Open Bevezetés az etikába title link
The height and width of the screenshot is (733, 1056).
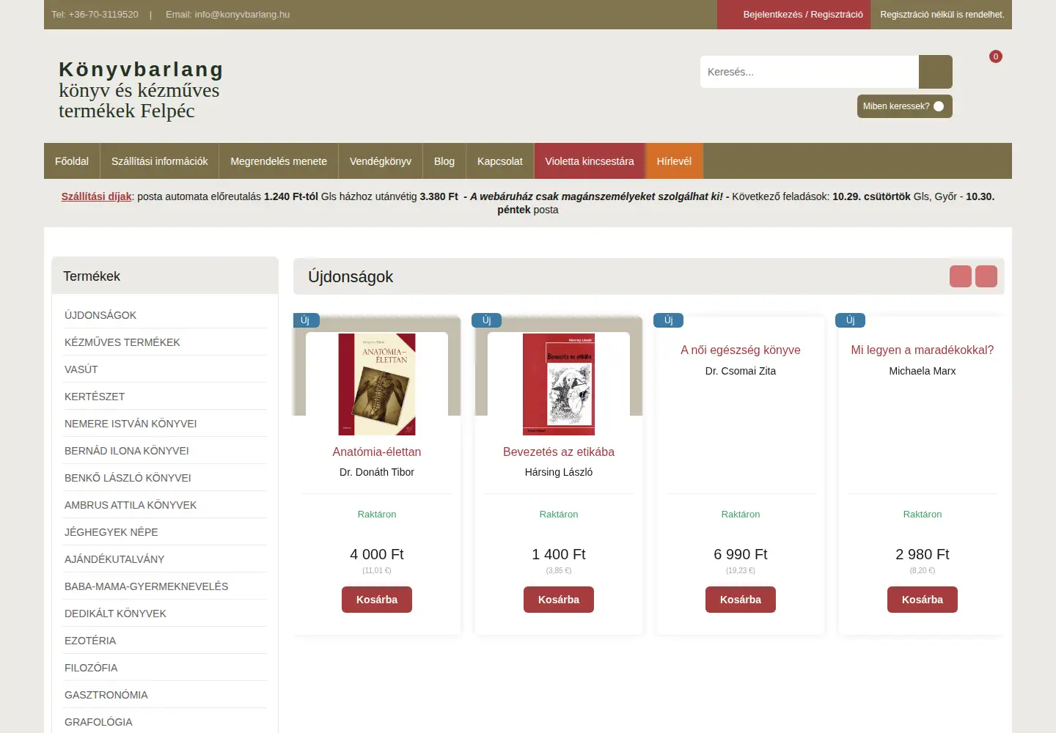pyautogui.click(x=559, y=452)
